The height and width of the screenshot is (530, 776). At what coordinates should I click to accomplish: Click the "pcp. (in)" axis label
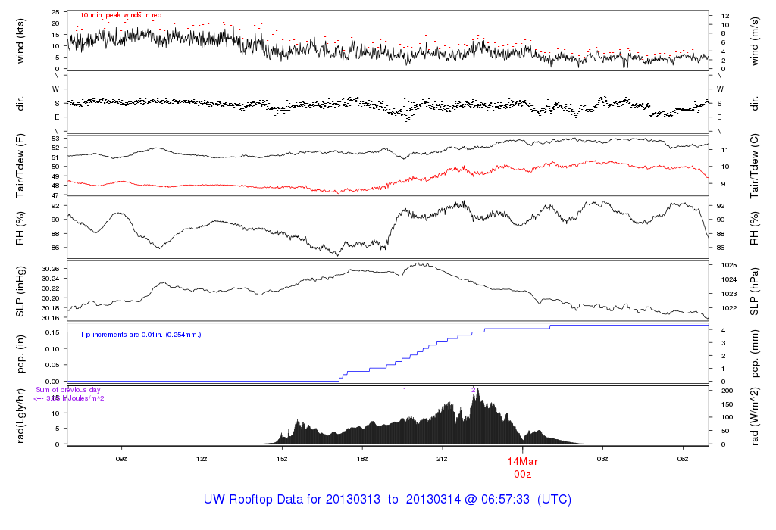[20, 354]
